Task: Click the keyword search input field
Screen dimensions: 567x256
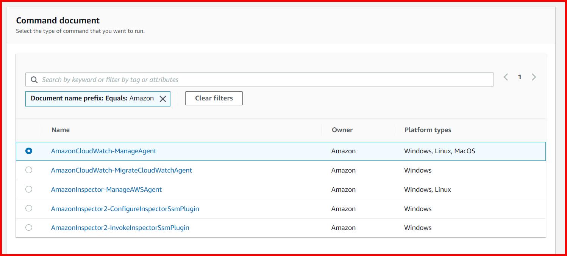Action: click(x=227, y=79)
